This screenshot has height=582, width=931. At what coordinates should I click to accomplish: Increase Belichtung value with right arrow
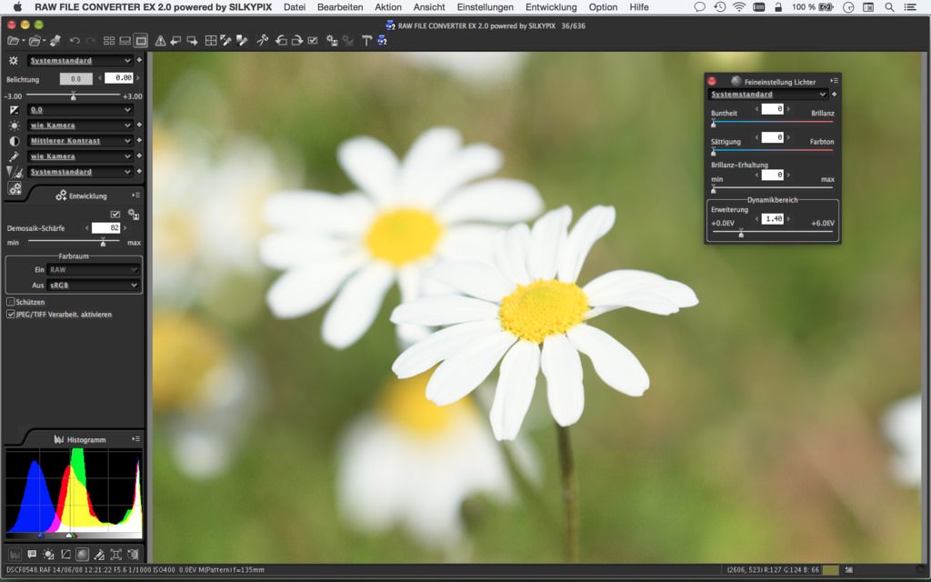point(138,78)
